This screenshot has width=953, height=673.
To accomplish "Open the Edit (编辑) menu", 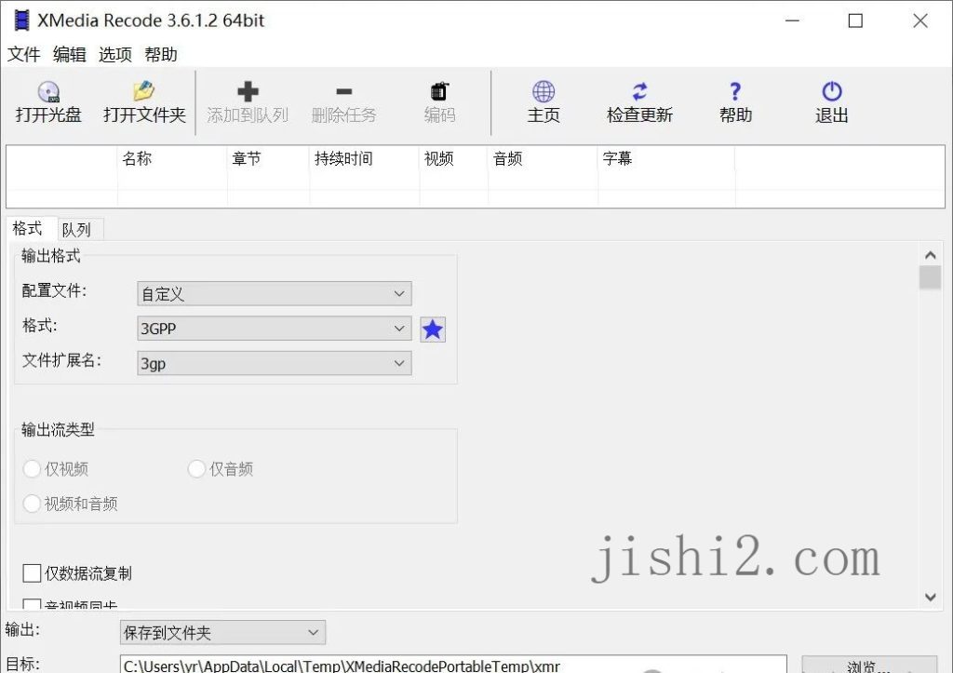I will tap(69, 55).
